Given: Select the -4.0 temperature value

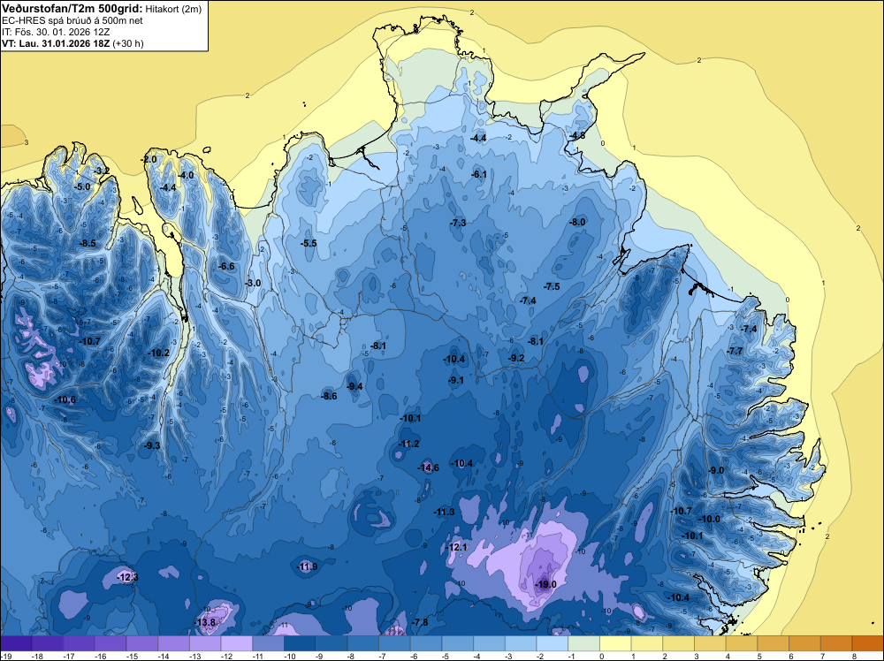Looking at the screenshot, I should [186, 175].
